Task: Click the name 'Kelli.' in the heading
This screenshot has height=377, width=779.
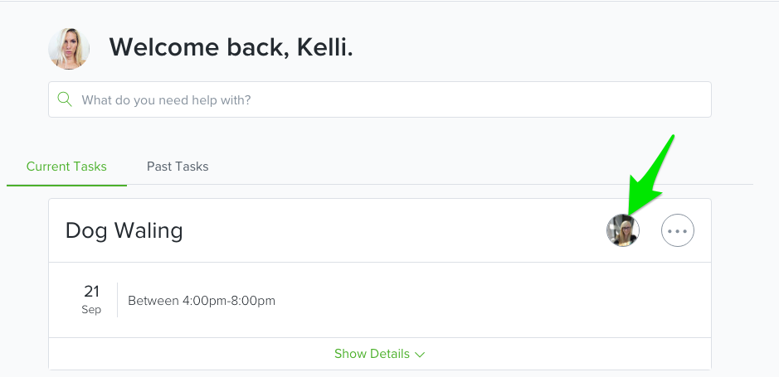Action: coord(325,47)
